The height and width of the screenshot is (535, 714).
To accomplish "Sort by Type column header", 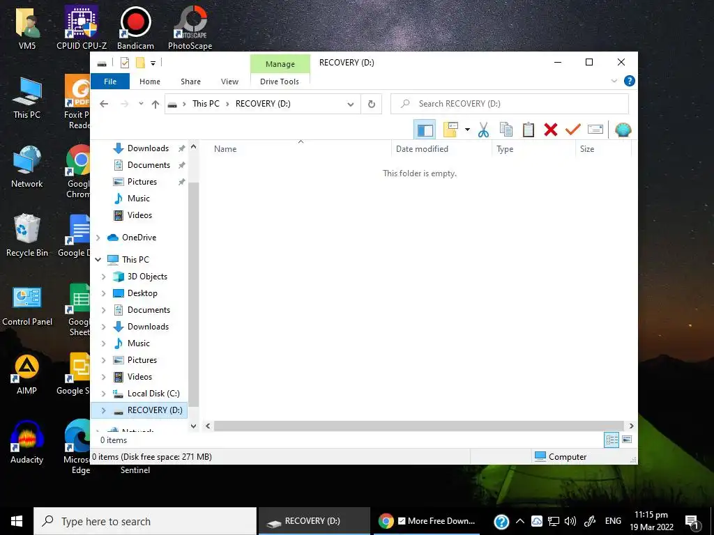I will 533,149.
